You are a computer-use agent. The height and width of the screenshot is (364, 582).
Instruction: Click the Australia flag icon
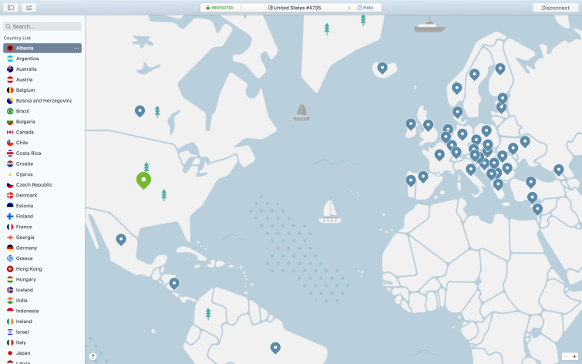tap(10, 69)
